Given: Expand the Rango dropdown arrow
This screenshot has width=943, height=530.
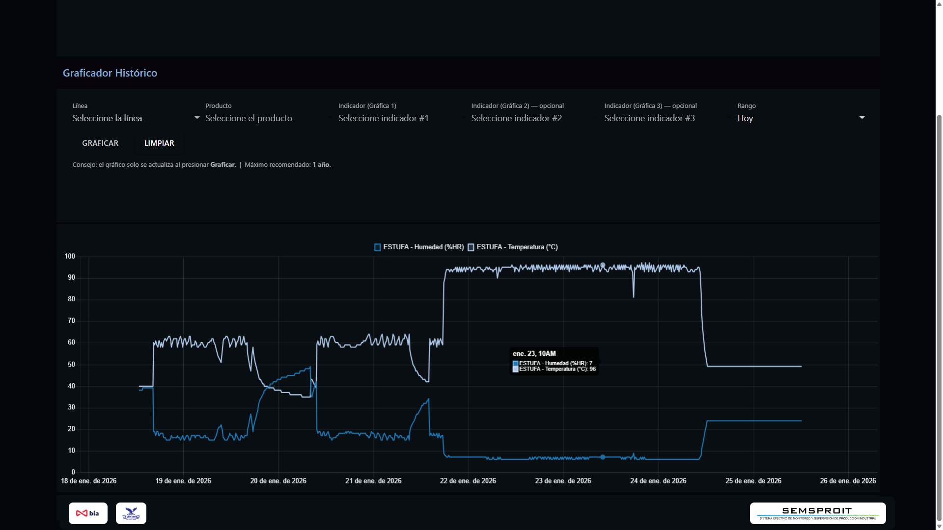Looking at the screenshot, I should tap(861, 118).
